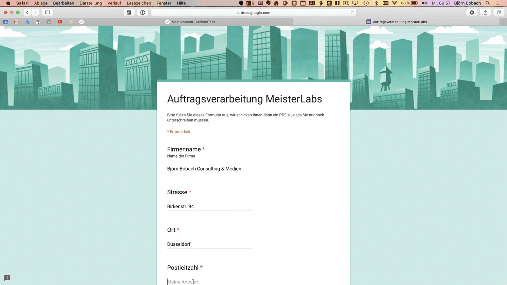Open the Ablage menu
This screenshot has height=285, width=507.
[41, 3]
